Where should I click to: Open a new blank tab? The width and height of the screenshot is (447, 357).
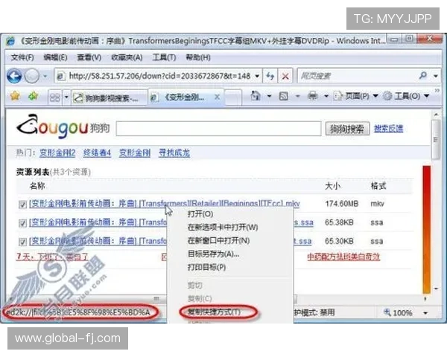233,97
